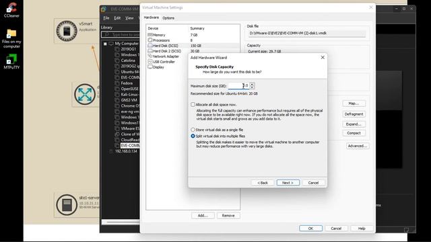Select Hard Disk 2 (SCSI) device icon
Image resolution: width=431 pixels, height=242 pixels.
(150, 51)
